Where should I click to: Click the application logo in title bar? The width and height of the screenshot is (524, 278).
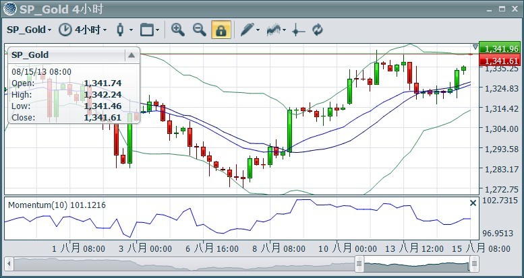click(10, 9)
